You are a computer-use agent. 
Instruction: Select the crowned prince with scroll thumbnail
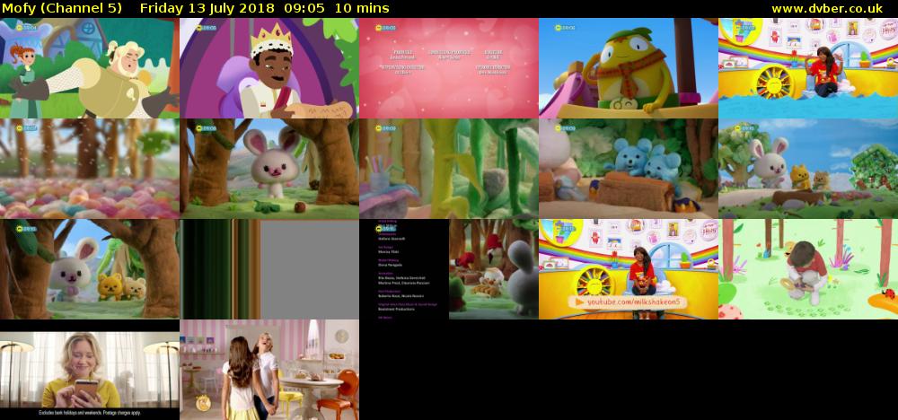point(269,68)
